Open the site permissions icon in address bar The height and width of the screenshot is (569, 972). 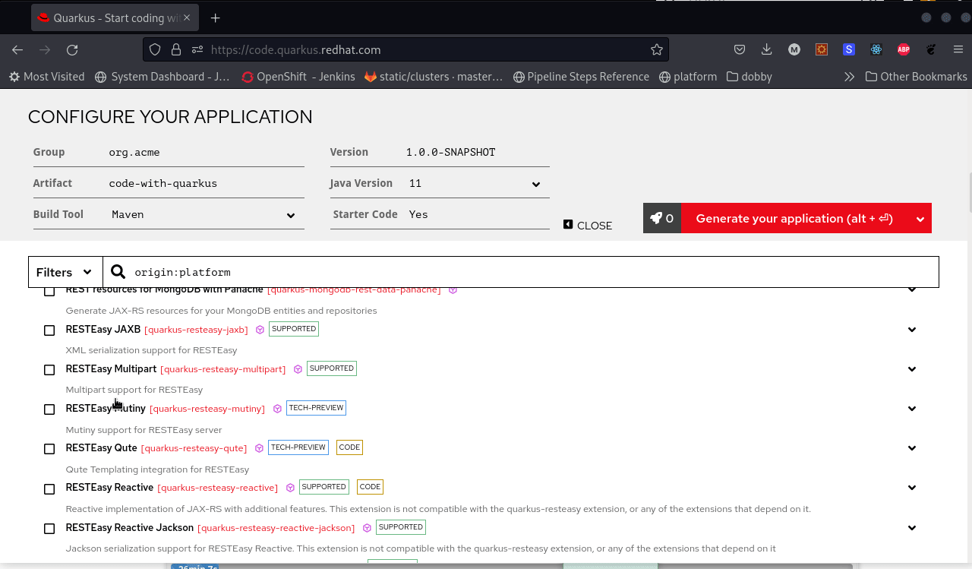pyautogui.click(x=197, y=50)
